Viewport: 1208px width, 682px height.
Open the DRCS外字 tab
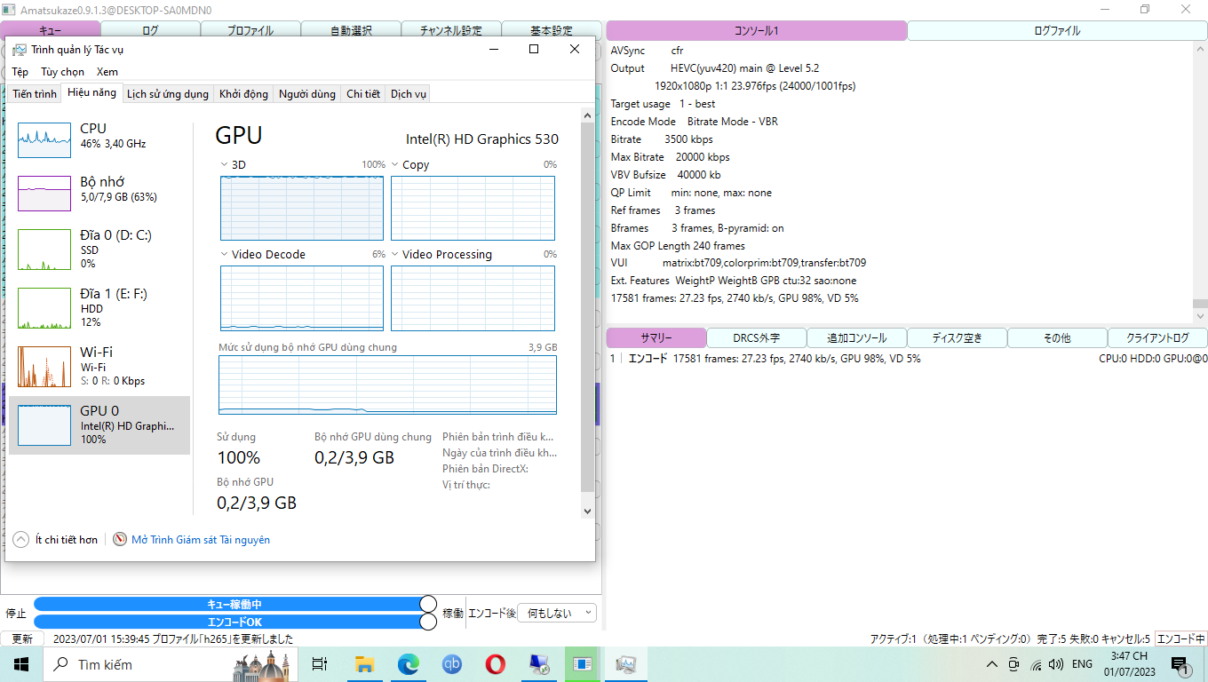757,337
